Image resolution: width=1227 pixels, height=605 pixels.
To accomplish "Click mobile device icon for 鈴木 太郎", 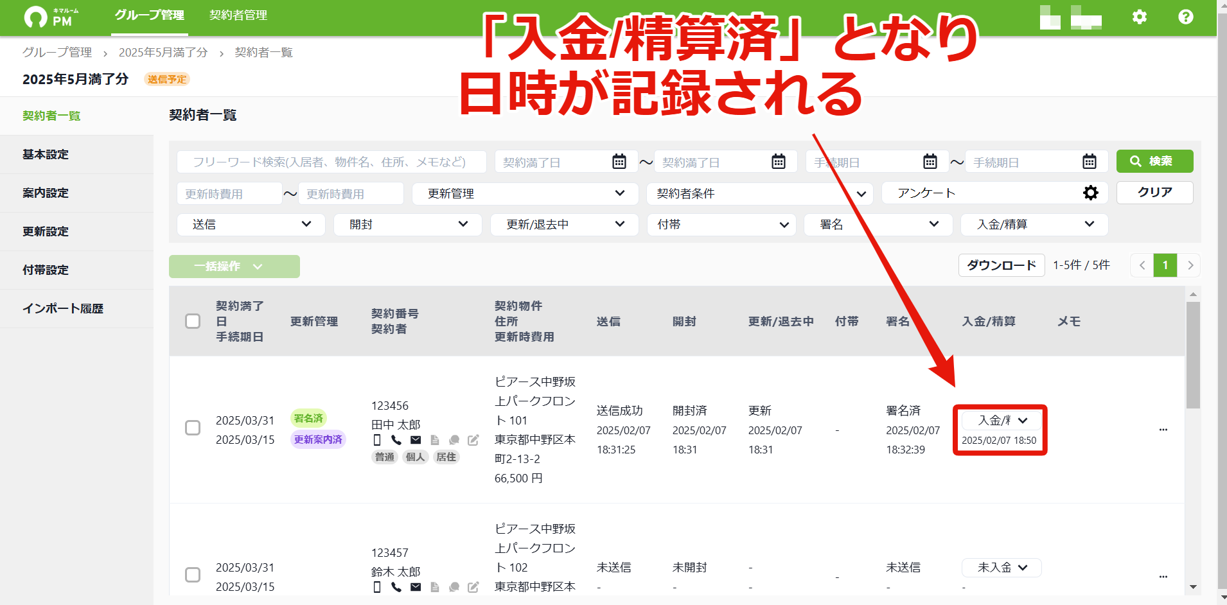I will pyautogui.click(x=377, y=587).
